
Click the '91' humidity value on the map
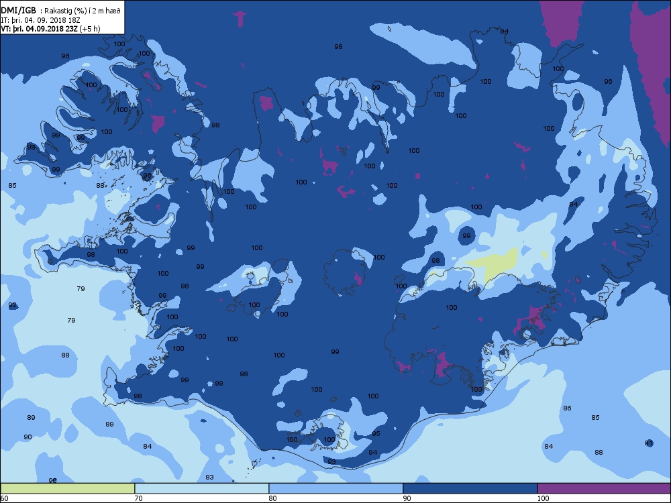coord(649,443)
